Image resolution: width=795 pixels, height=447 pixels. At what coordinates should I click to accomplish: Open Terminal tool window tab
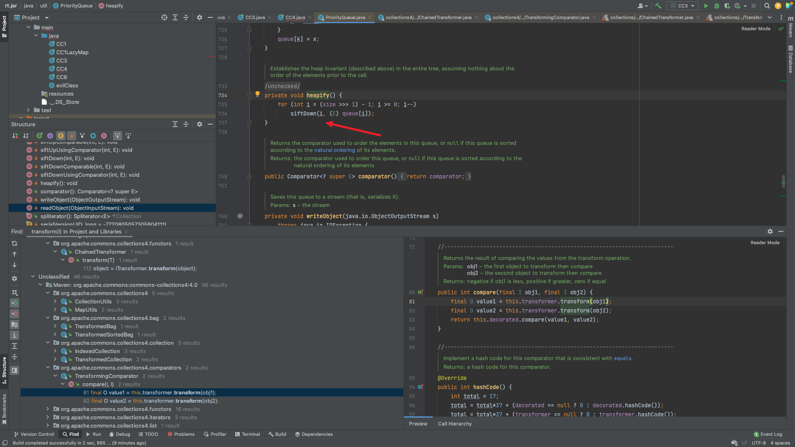(x=247, y=434)
